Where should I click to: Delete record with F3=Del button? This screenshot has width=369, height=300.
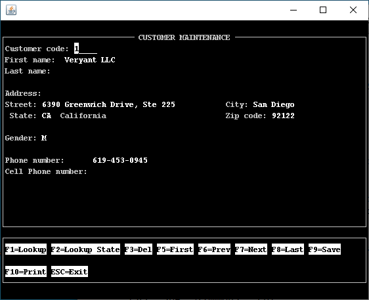coord(139,249)
